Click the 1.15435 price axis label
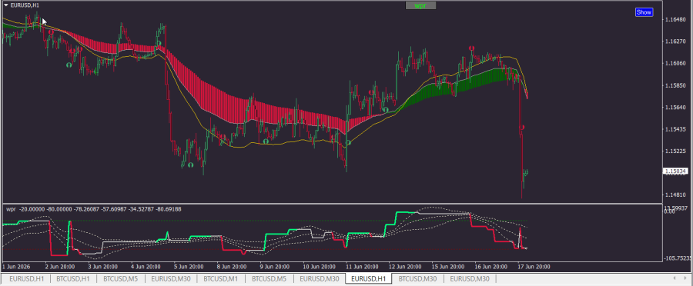Screen dimensions: 693x286 675,129
